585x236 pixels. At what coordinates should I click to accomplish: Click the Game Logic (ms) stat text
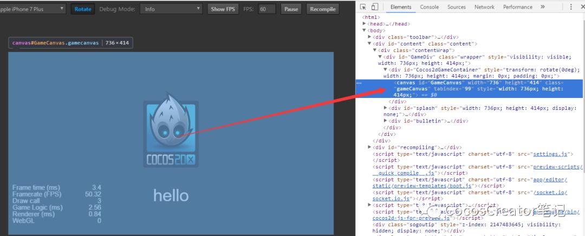pyautogui.click(x=38, y=208)
